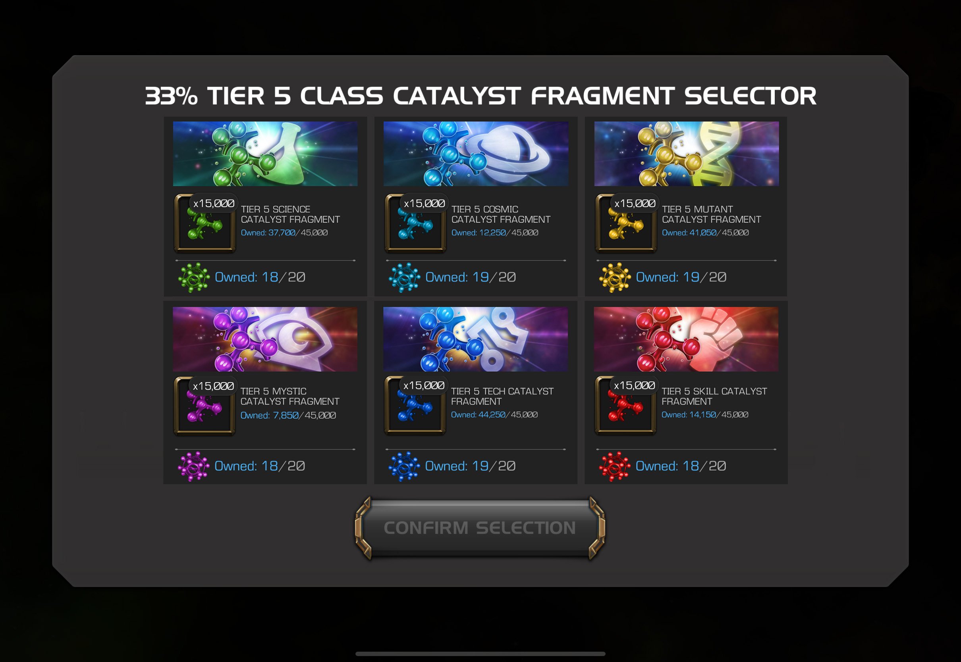Image resolution: width=961 pixels, height=662 pixels.
Task: Select the green Science catalyst fragment icon
Action: [x=205, y=223]
